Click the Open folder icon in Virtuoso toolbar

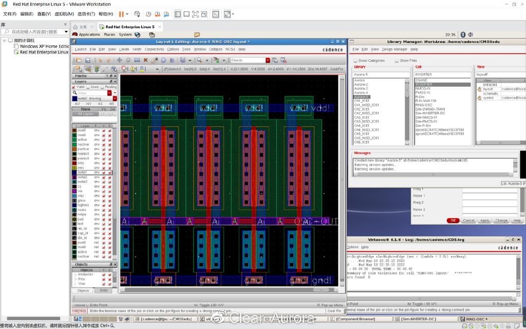79,61
